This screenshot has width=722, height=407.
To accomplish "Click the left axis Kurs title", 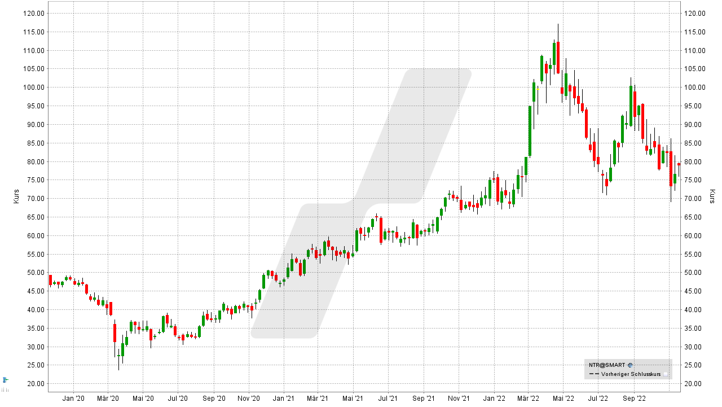I will tap(16, 196).
